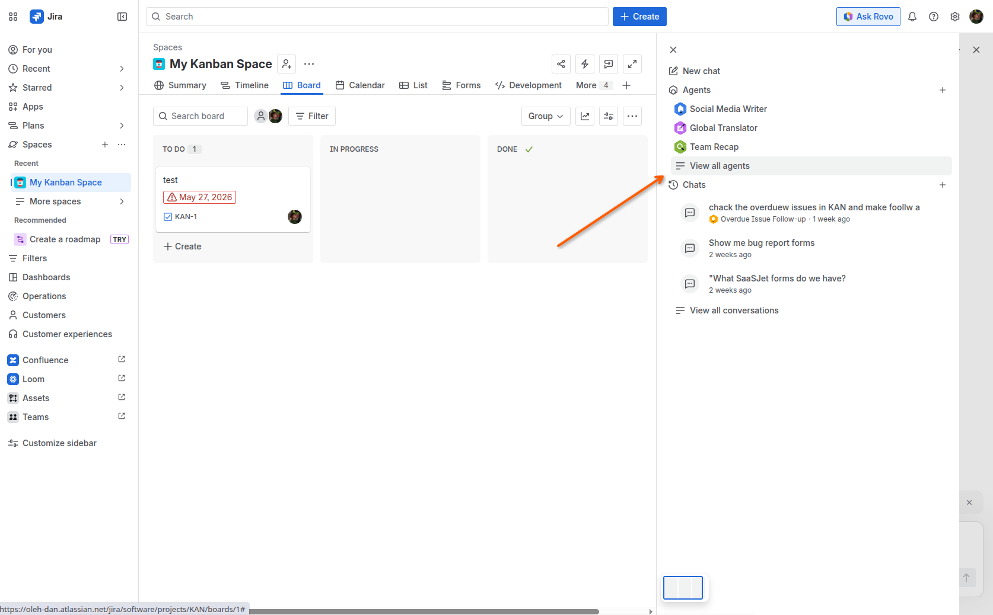The image size is (993, 615).
Task: Open the Filter button
Action: click(x=312, y=116)
